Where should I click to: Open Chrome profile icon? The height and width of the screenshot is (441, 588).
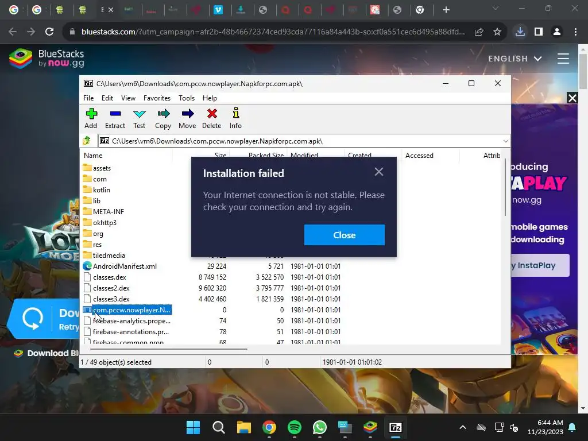[557, 32]
